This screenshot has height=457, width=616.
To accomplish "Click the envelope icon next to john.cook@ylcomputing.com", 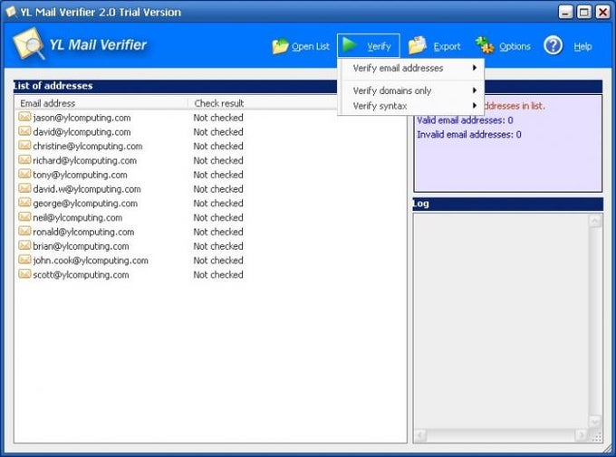I will pyautogui.click(x=24, y=260).
